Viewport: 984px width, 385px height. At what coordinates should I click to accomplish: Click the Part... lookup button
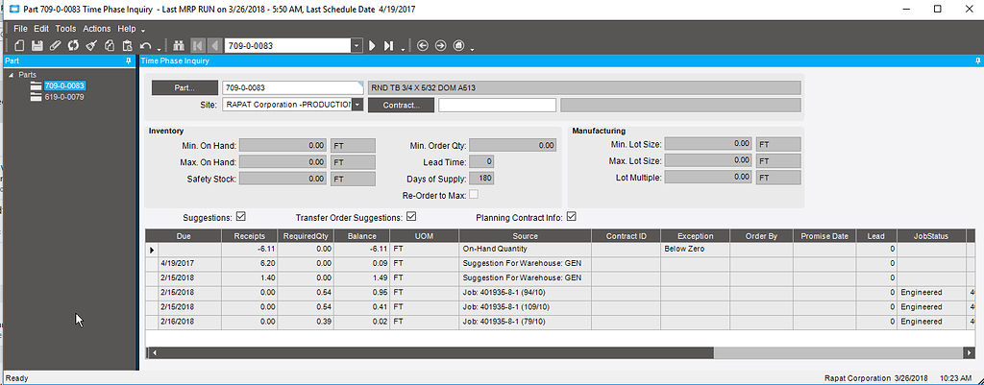[x=184, y=88]
